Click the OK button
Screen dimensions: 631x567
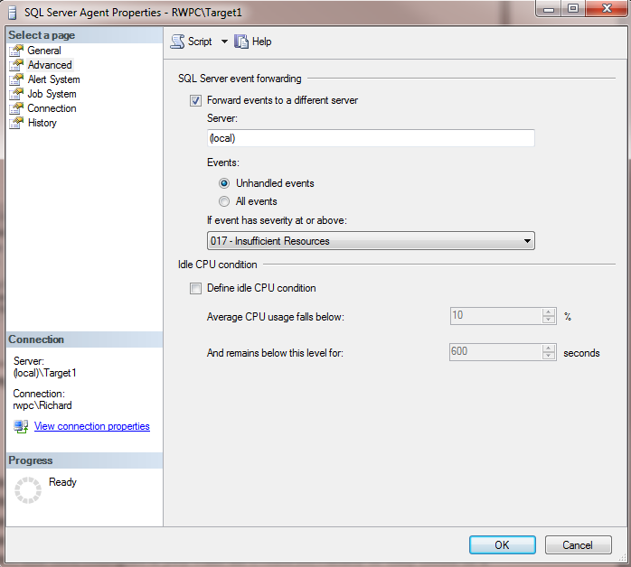pos(503,545)
